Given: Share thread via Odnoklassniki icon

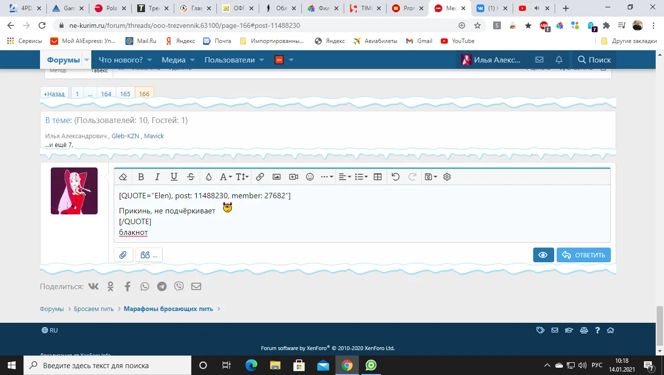Looking at the screenshot, I should pos(110,287).
